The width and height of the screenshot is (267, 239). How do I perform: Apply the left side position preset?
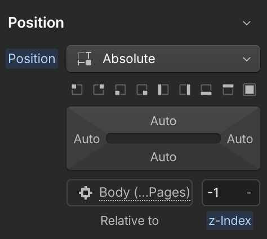[x=163, y=90]
